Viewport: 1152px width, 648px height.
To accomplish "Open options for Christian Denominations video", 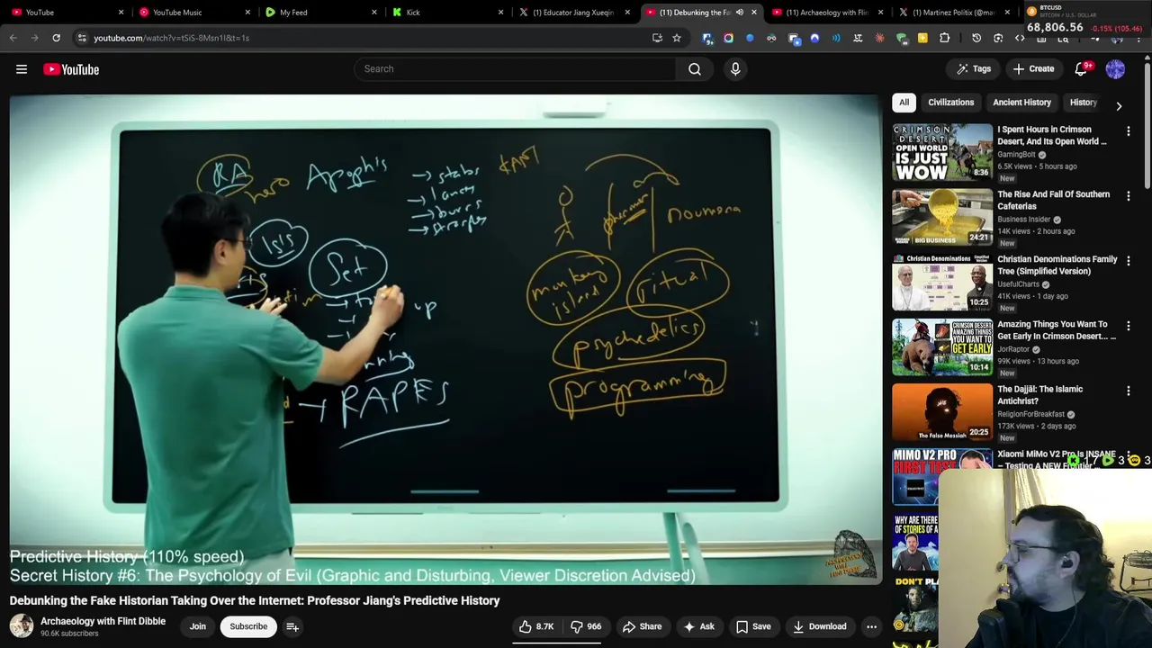I will [x=1128, y=261].
